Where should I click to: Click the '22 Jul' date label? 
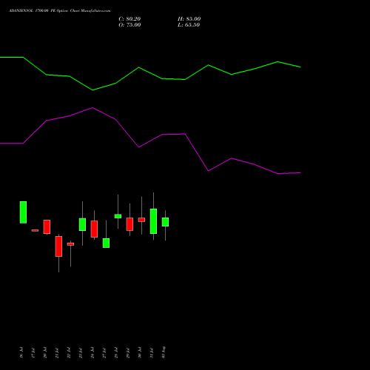tap(69, 352)
